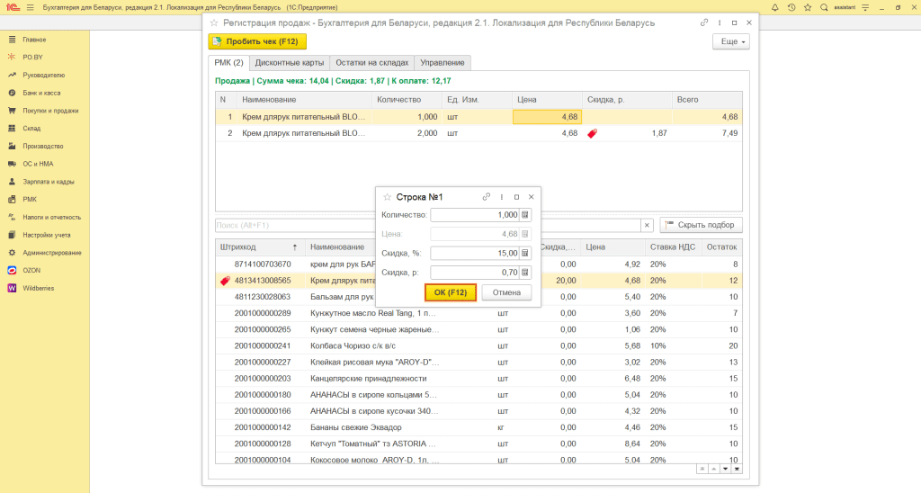This screenshot has width=921, height=493.
Task: Open calculator for Скидка, р field
Action: (525, 272)
